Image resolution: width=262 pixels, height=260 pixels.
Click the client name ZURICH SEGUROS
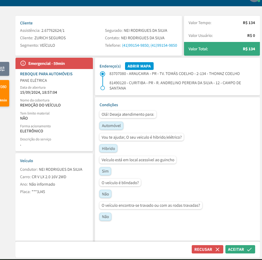click(x=50, y=38)
